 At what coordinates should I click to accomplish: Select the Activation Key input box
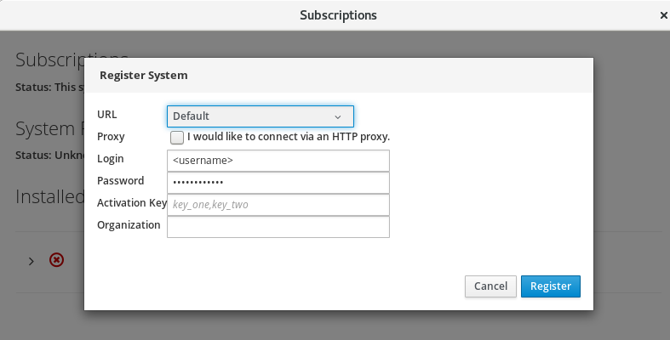tap(278, 205)
